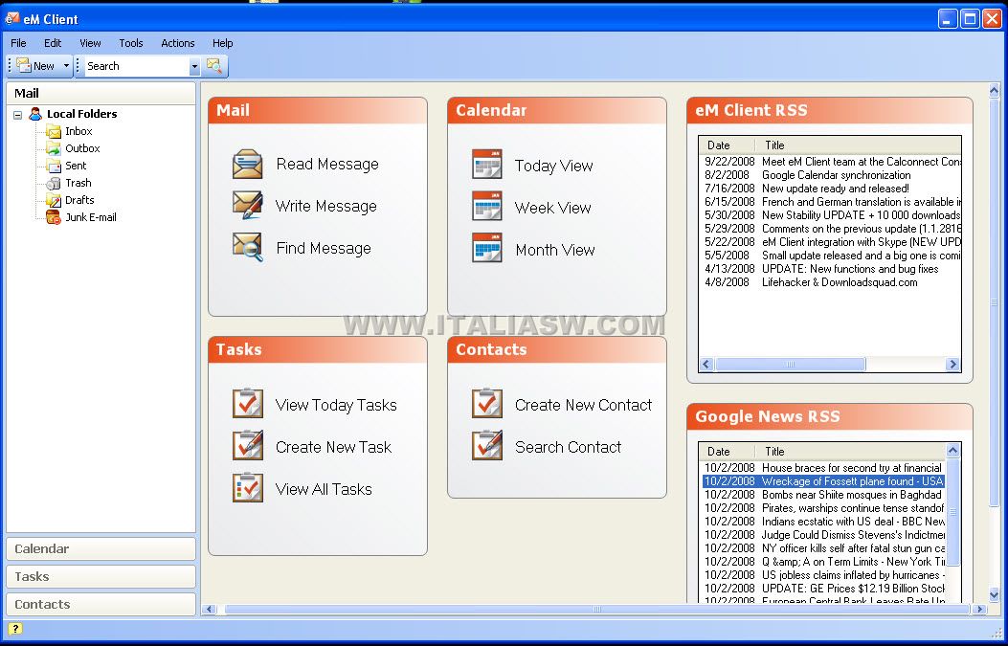1008x646 pixels.
Task: Click eM Client RSS scroll left arrow
Action: (706, 365)
